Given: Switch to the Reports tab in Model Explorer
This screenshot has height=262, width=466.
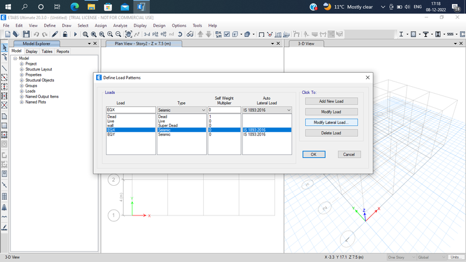Looking at the screenshot, I should [63, 51].
